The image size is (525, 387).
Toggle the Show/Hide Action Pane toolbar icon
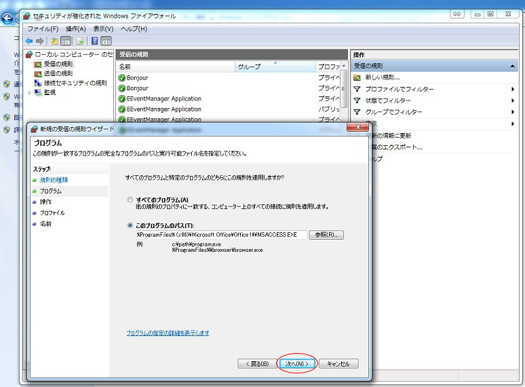pos(106,41)
